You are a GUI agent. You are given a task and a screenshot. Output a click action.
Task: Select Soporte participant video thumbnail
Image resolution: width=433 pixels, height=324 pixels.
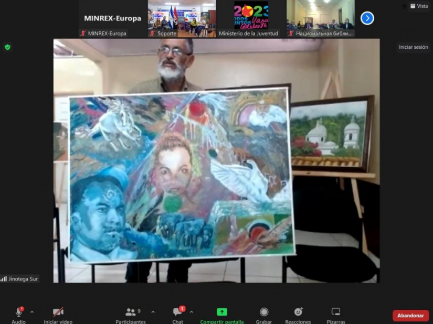click(182, 19)
